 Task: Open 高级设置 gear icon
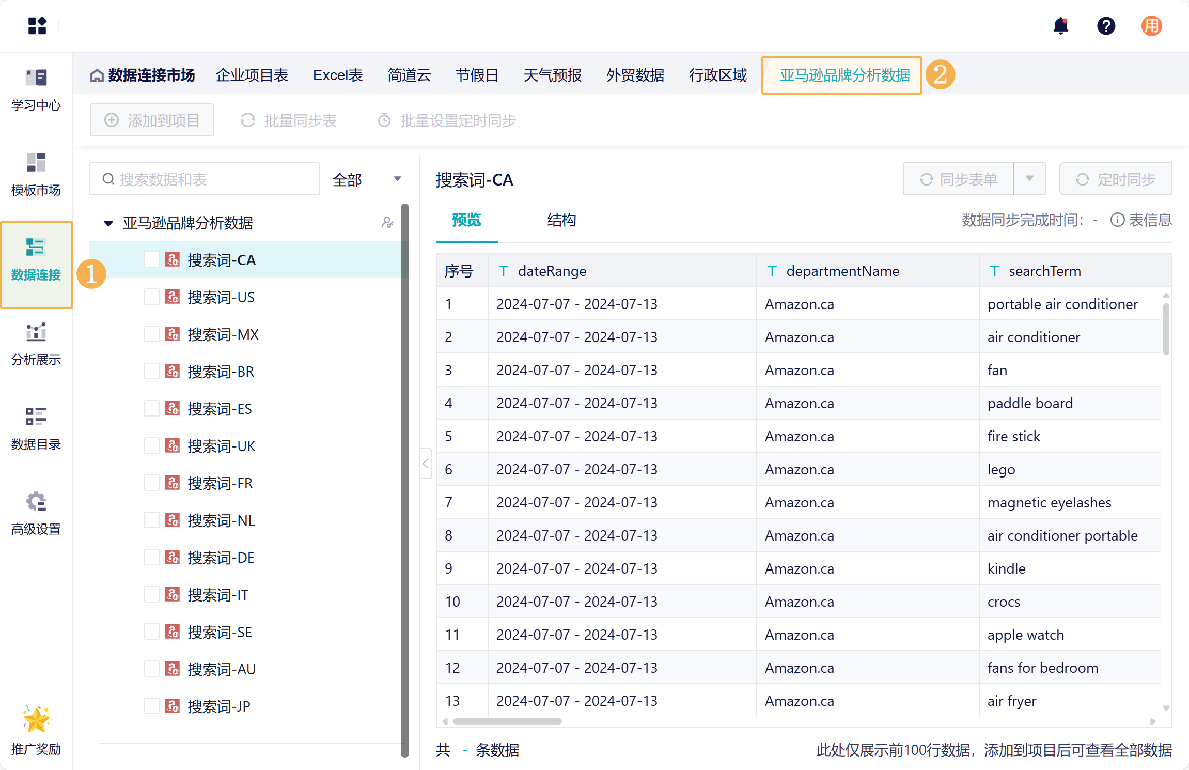point(36,502)
